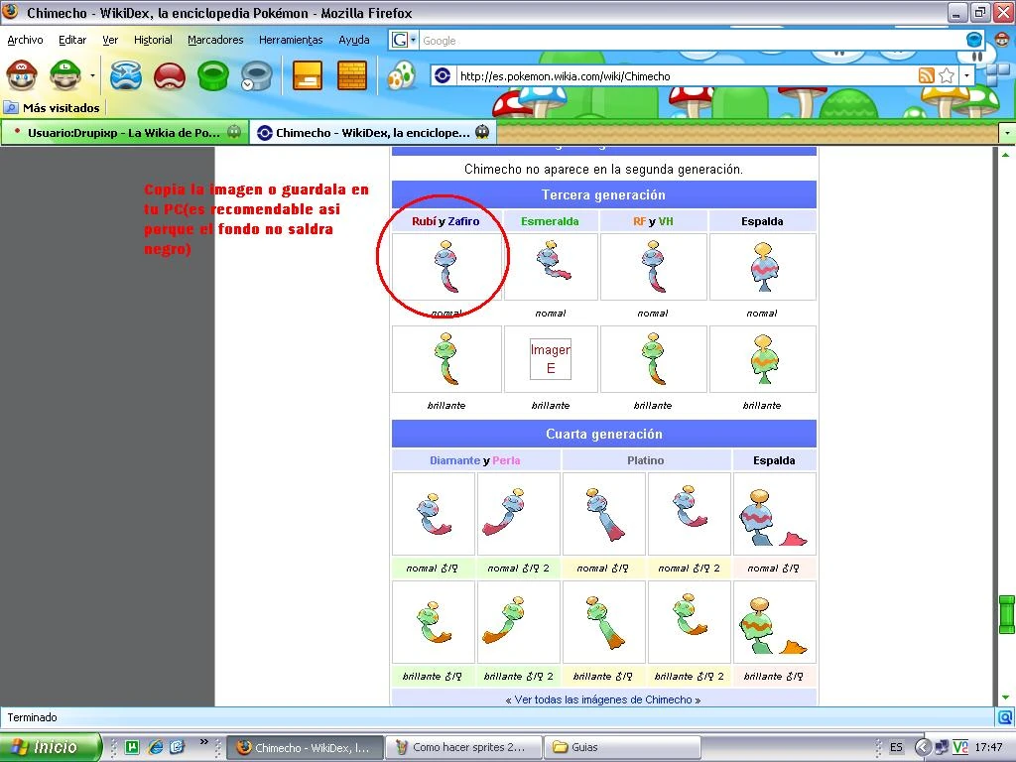Open the Herramientas menu

(x=291, y=40)
